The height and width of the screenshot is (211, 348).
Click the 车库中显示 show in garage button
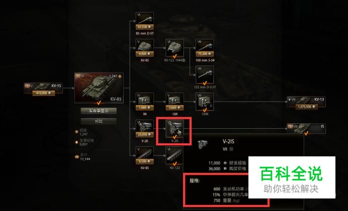pyautogui.click(x=99, y=111)
